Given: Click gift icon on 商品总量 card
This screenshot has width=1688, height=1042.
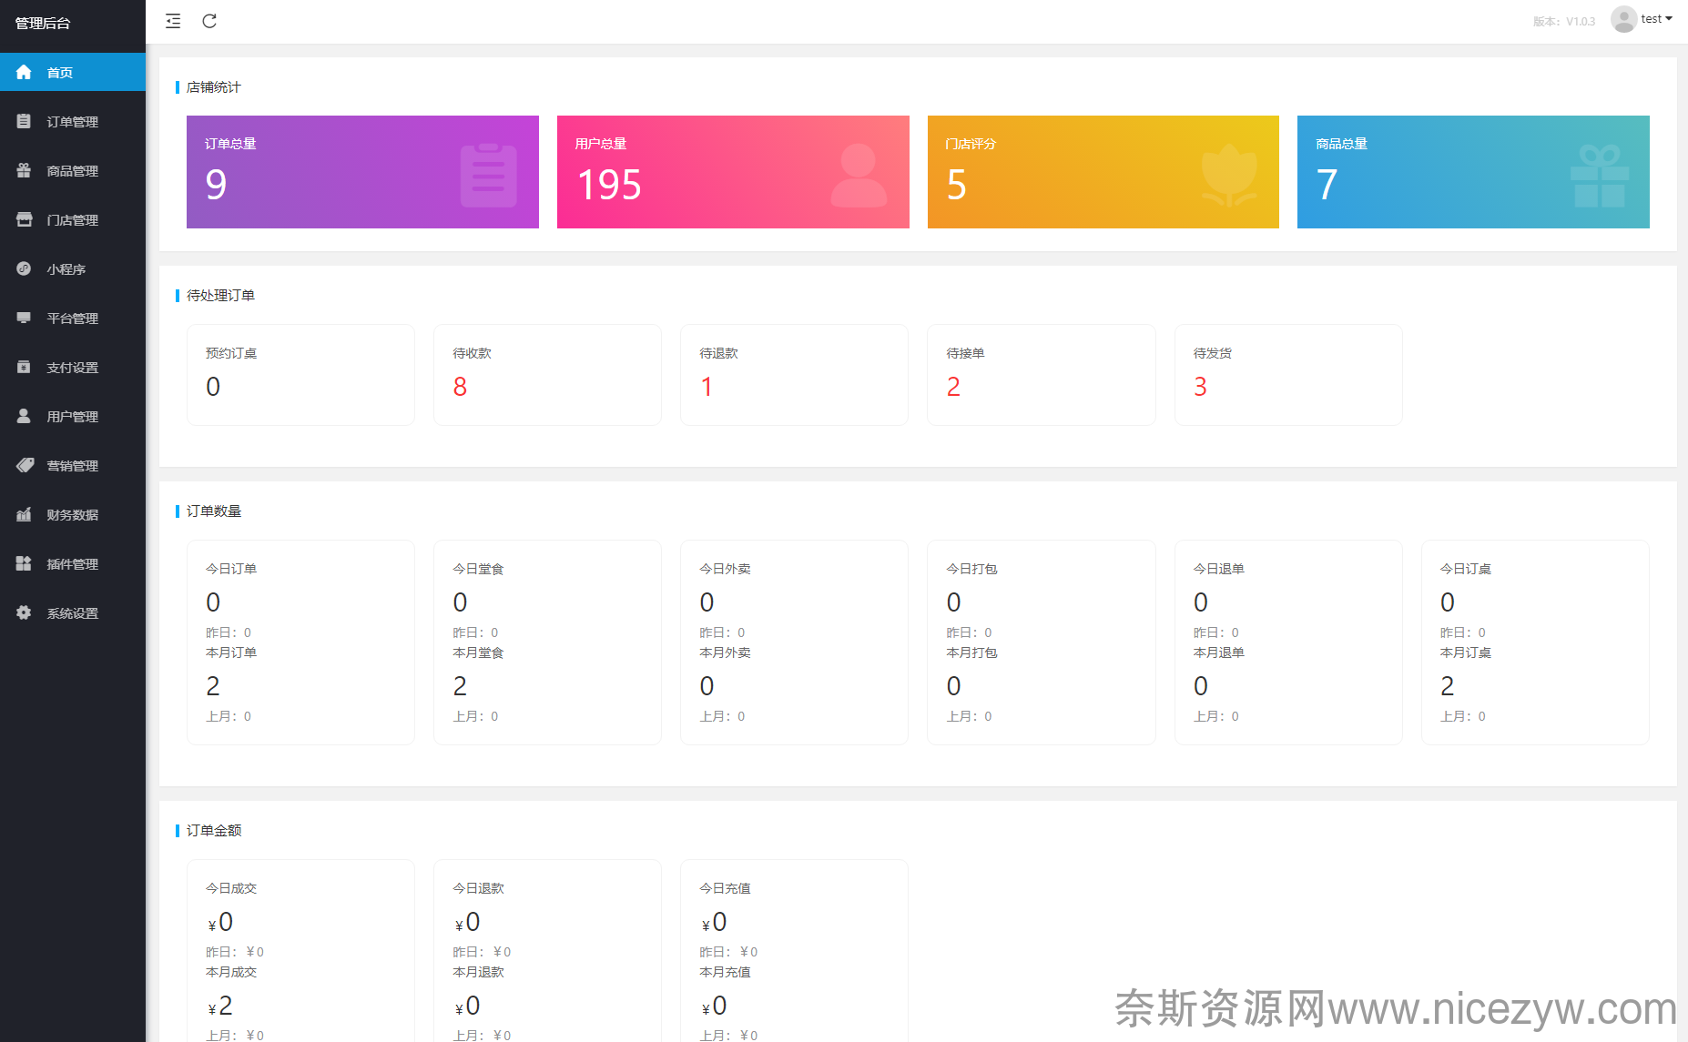Looking at the screenshot, I should [1600, 176].
